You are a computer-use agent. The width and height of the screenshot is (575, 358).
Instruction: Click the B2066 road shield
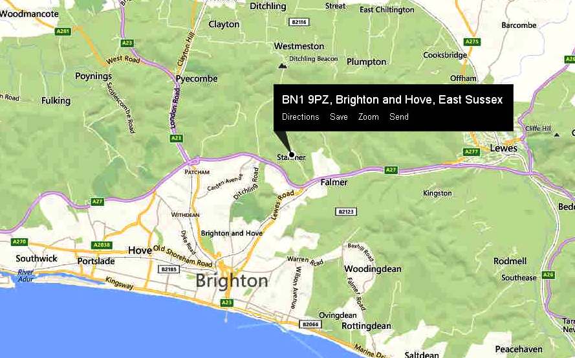[x=310, y=324]
